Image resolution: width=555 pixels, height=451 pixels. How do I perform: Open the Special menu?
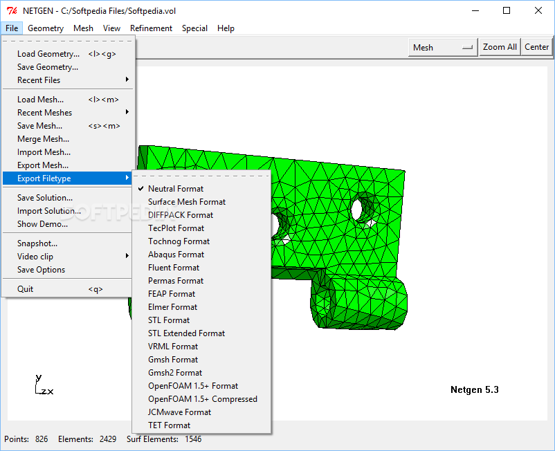tap(194, 28)
